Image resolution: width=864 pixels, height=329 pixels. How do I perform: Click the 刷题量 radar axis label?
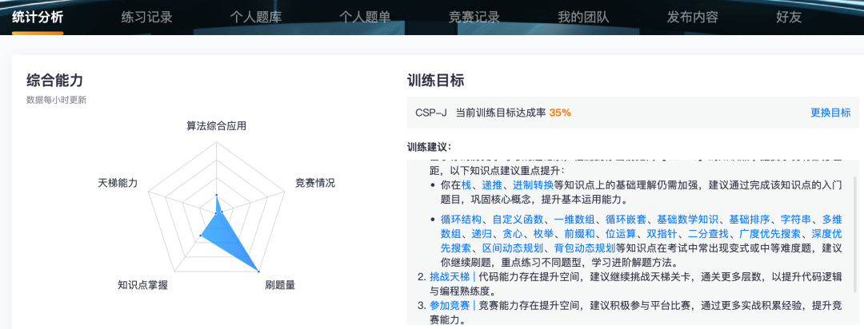click(x=279, y=285)
